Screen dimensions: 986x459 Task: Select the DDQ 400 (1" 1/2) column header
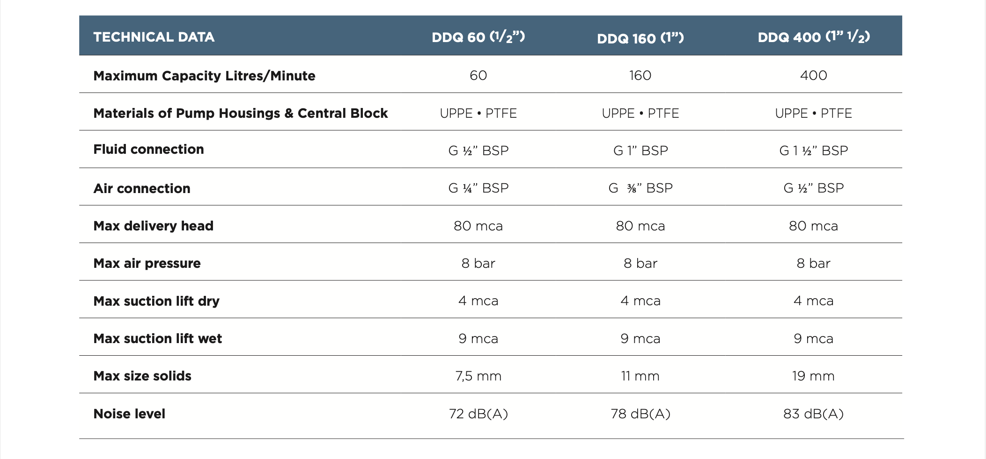(x=814, y=37)
